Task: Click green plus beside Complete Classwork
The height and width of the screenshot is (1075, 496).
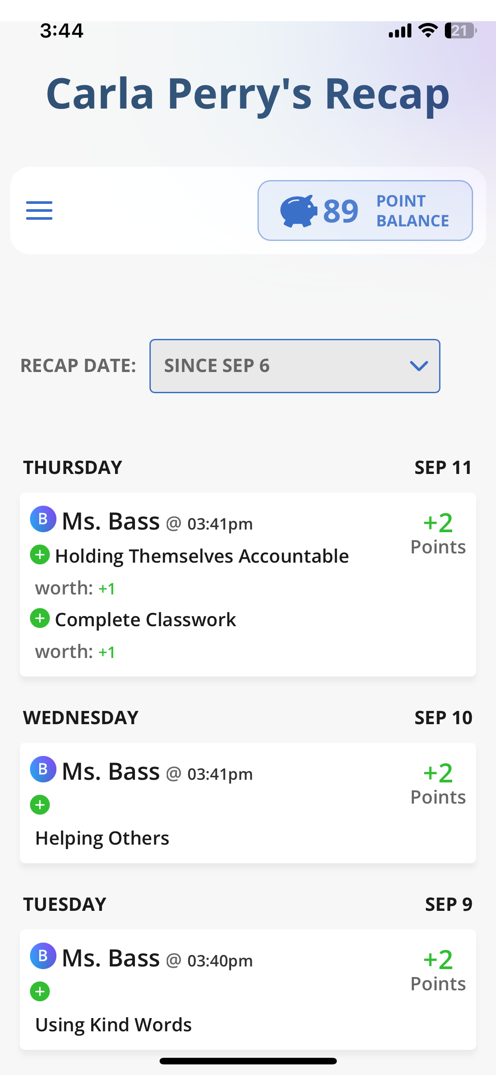Action: 40,618
